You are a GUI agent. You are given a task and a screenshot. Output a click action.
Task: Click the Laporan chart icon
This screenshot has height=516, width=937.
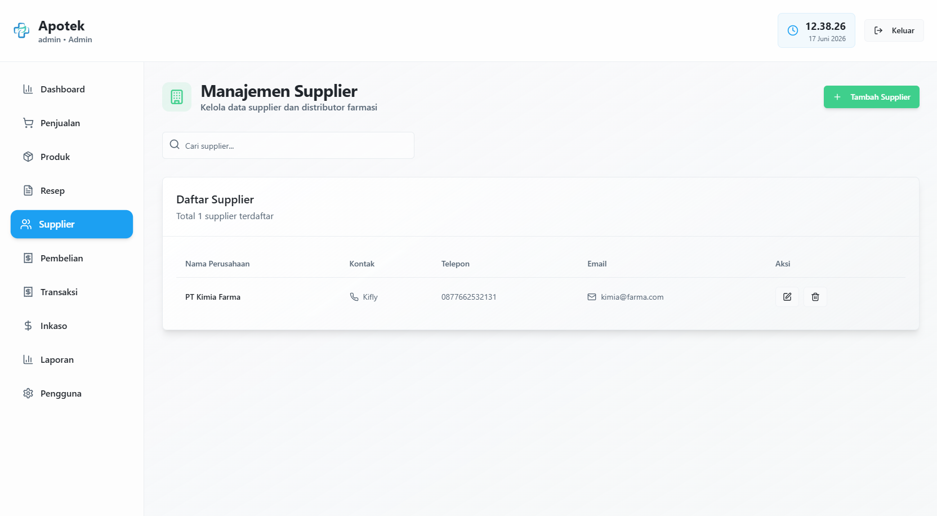[28, 359]
